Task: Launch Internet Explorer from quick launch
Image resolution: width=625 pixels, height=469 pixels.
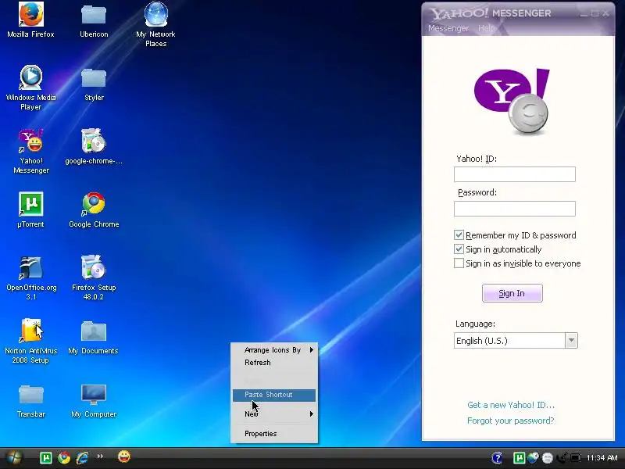Action: tap(83, 458)
